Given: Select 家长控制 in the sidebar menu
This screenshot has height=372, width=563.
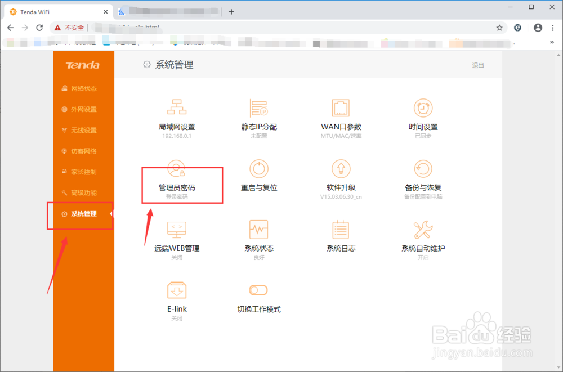Looking at the screenshot, I should point(79,172).
